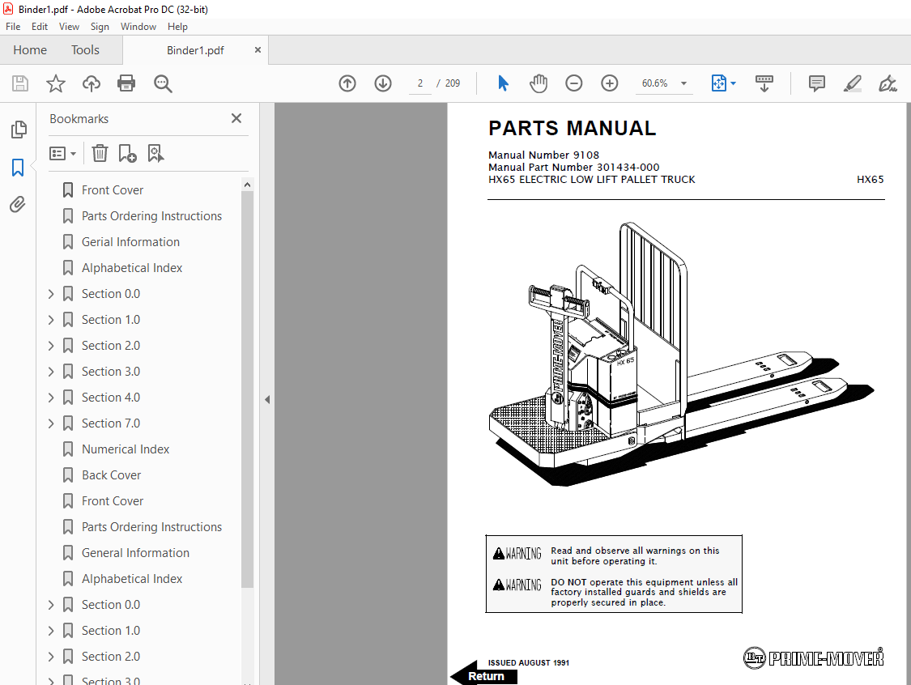Open Page Thumbnails panel icon
This screenshot has width=911, height=685.
click(19, 129)
